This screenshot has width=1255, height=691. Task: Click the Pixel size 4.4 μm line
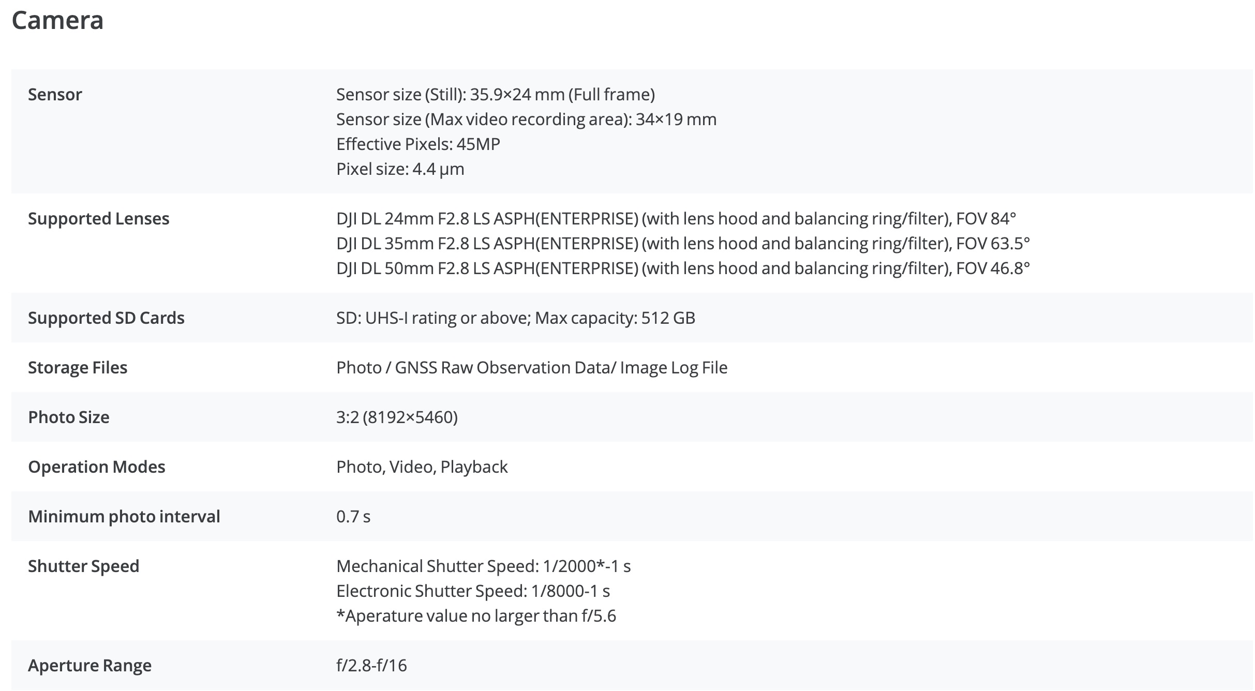coord(400,169)
